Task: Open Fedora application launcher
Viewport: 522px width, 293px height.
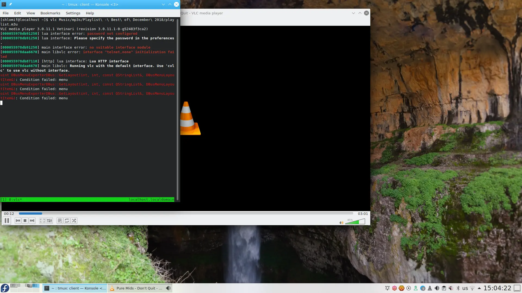Action: [5, 288]
